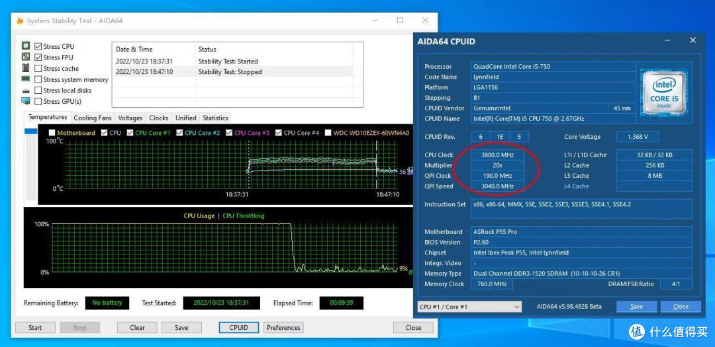Click Close button in CPUID window
The height and width of the screenshot is (347, 715).
pyautogui.click(x=681, y=307)
